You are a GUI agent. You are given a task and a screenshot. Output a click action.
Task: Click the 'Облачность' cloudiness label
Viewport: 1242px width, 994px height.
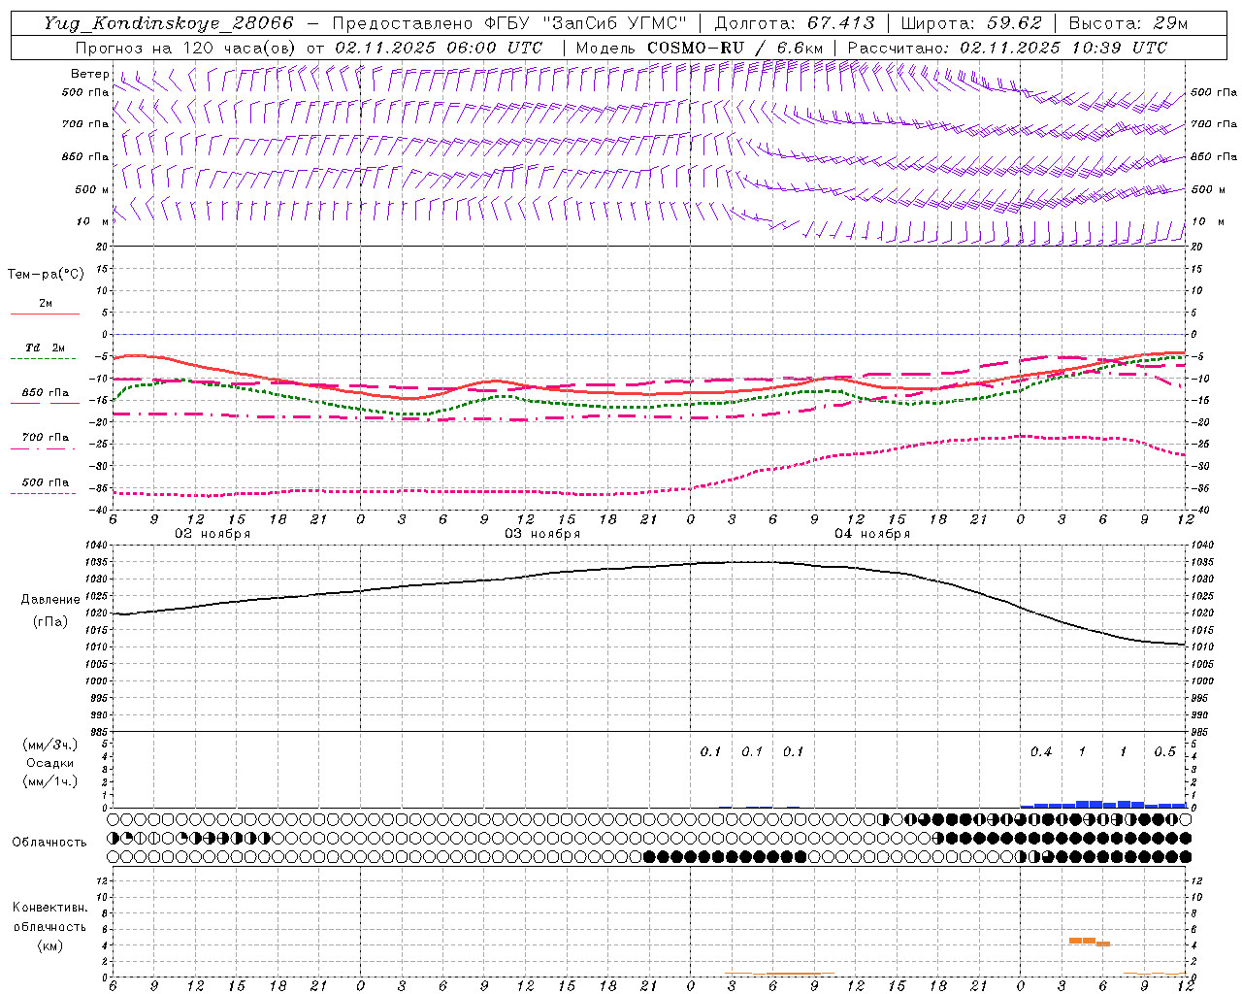49,842
